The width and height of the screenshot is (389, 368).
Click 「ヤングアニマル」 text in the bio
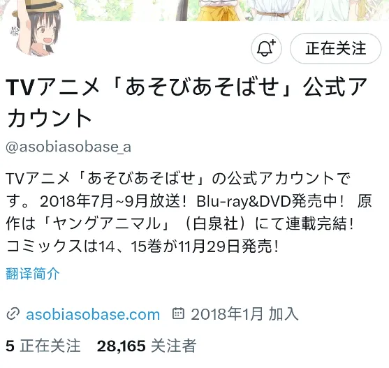(x=107, y=223)
